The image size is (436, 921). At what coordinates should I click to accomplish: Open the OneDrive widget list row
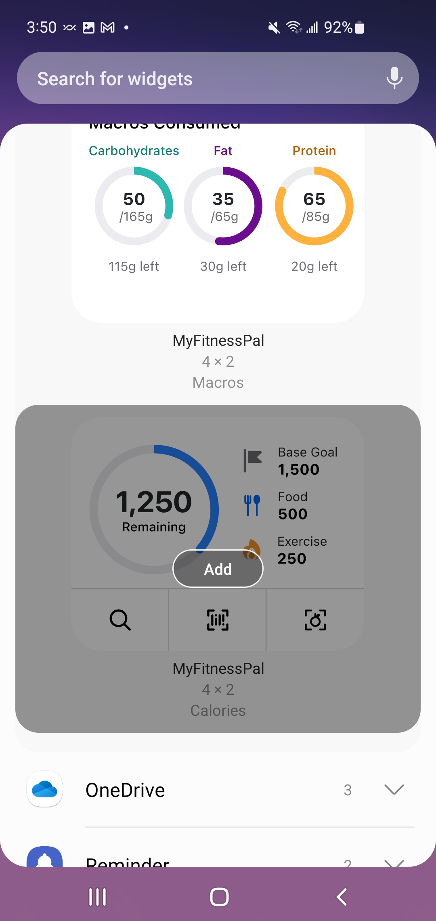click(x=218, y=789)
